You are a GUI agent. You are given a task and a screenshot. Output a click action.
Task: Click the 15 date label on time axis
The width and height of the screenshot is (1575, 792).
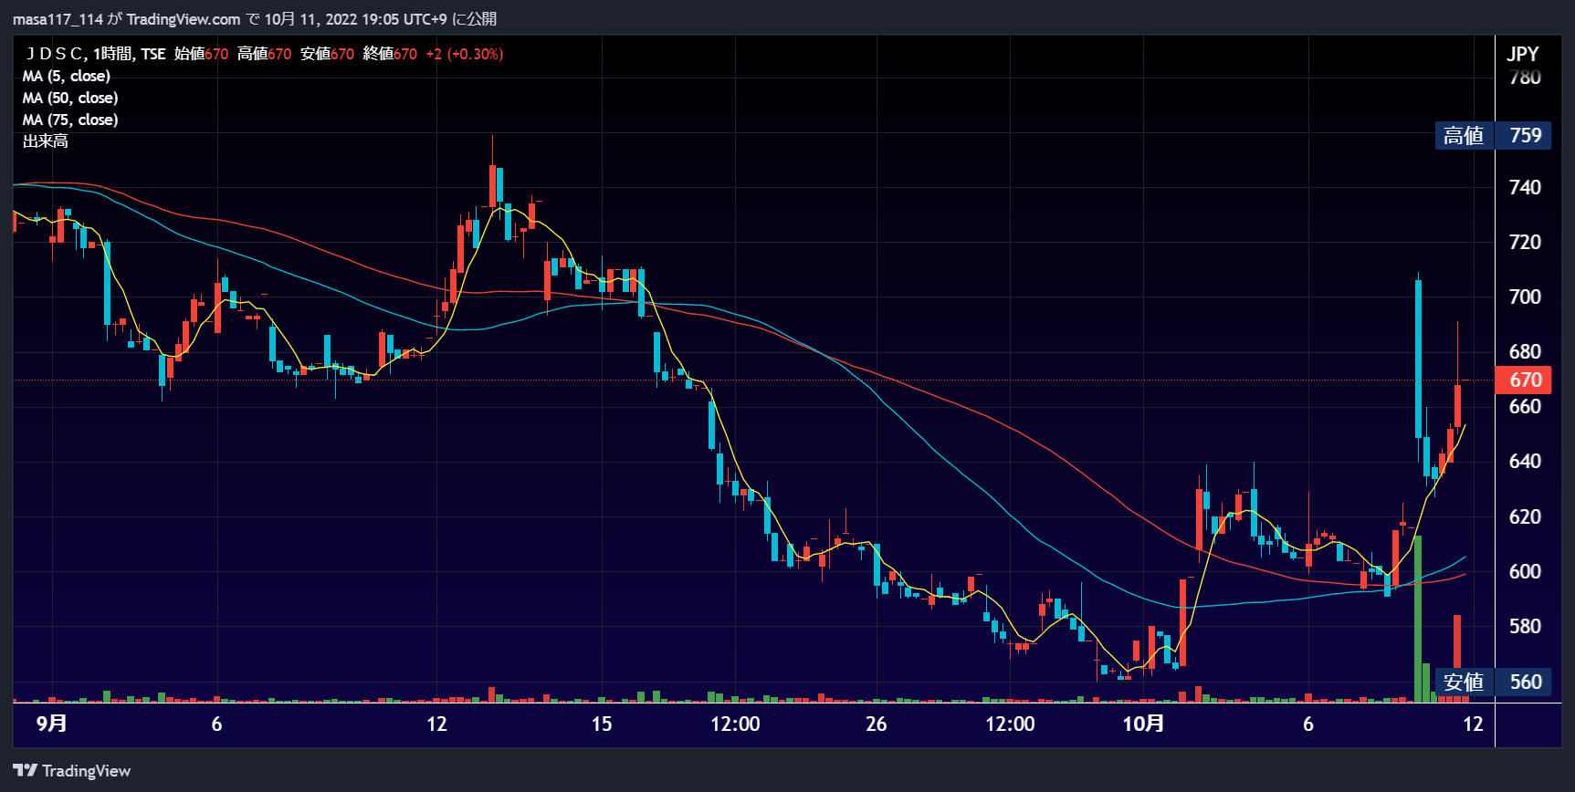pos(602,724)
